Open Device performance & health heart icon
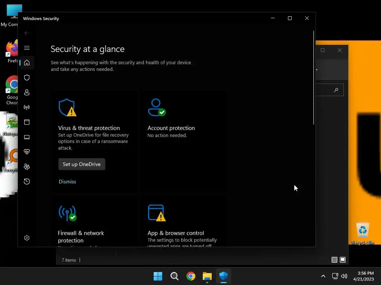The height and width of the screenshot is (285, 381). (27, 152)
